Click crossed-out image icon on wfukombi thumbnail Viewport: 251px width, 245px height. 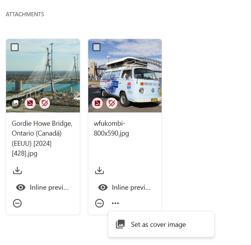97,103
